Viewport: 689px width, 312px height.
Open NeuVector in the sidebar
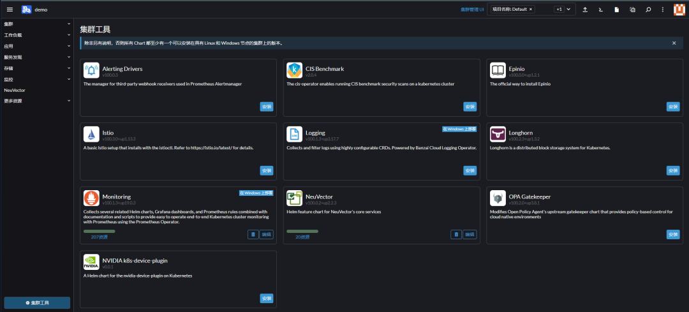point(15,90)
